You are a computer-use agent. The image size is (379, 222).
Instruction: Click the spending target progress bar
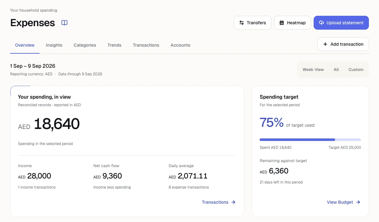click(310, 139)
